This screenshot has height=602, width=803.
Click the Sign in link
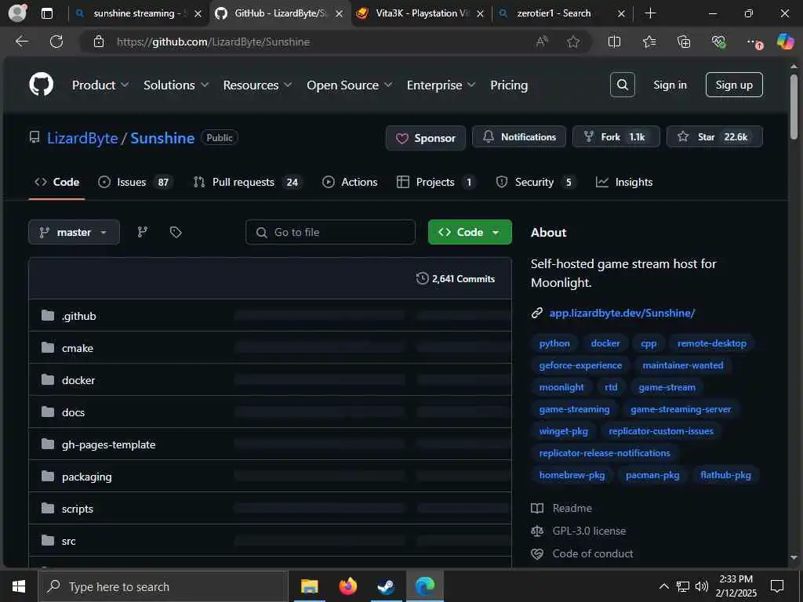point(670,85)
